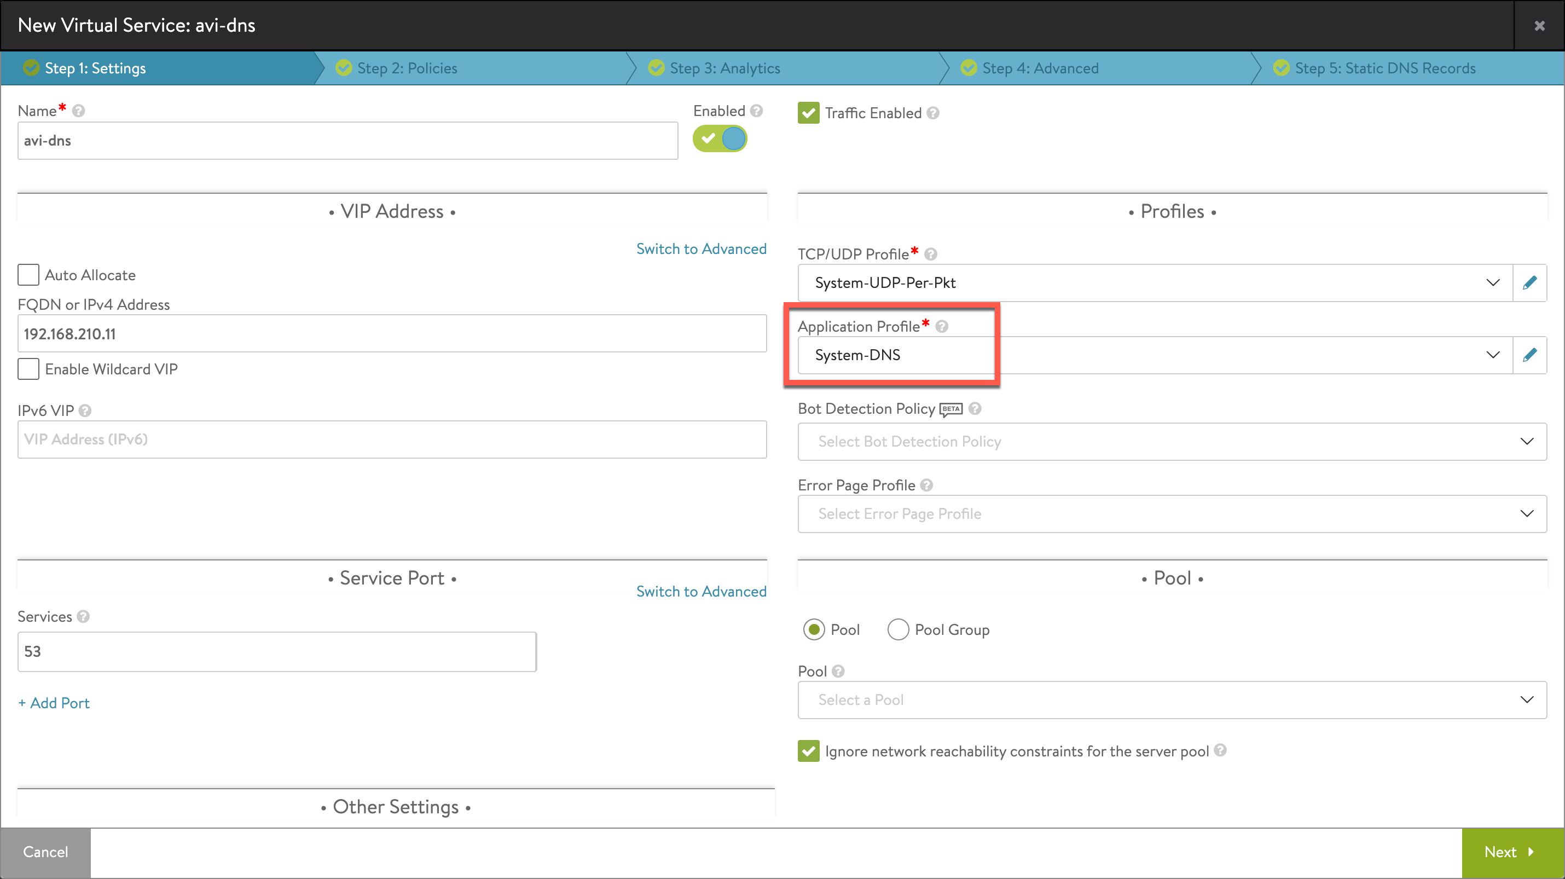This screenshot has width=1565, height=879.
Task: Open help for the Pool field
Action: (x=838, y=671)
